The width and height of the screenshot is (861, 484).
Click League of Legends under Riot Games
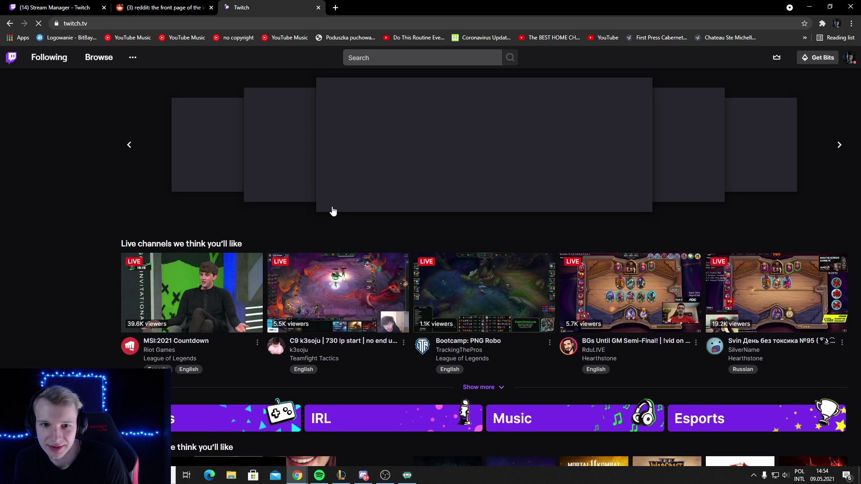(x=170, y=359)
